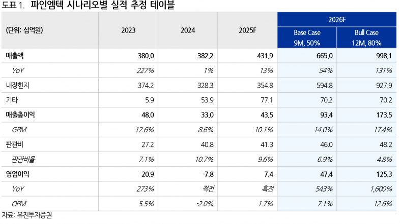Select the Bull Case 매출액 '998.1'
The height and width of the screenshot is (224, 400).
pyautogui.click(x=384, y=56)
